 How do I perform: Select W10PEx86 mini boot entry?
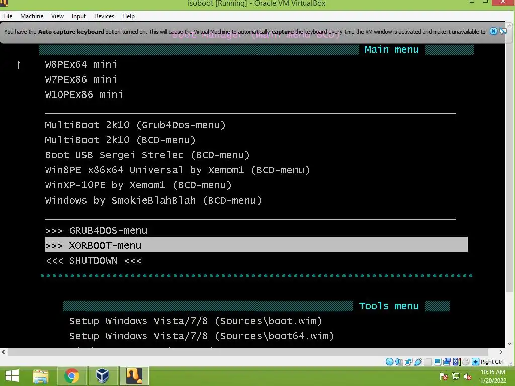coord(84,94)
